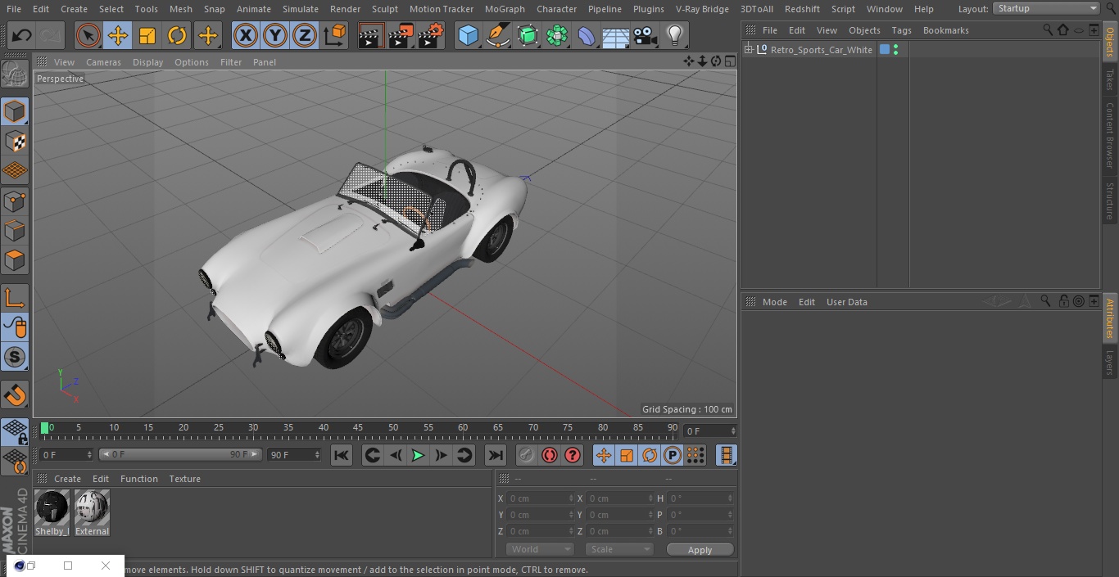Open material manager Texture menu
Image resolution: width=1119 pixels, height=577 pixels.
pyautogui.click(x=184, y=479)
